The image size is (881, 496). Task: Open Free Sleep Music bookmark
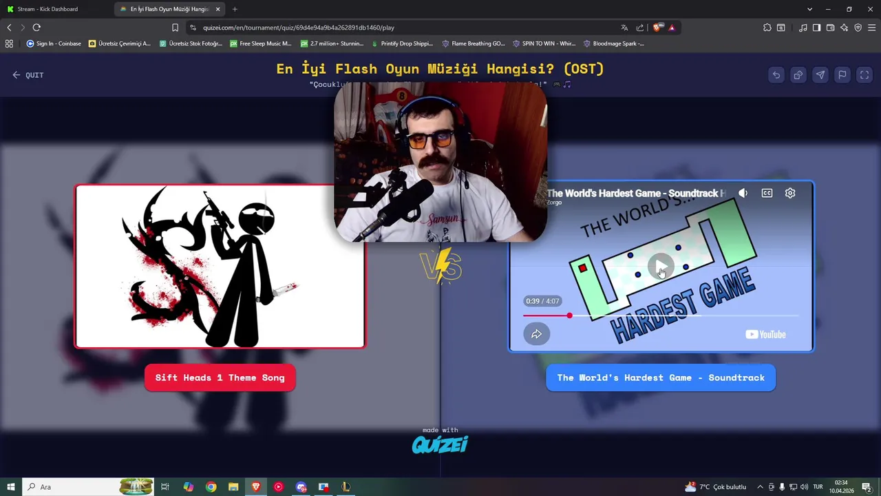[x=261, y=43]
